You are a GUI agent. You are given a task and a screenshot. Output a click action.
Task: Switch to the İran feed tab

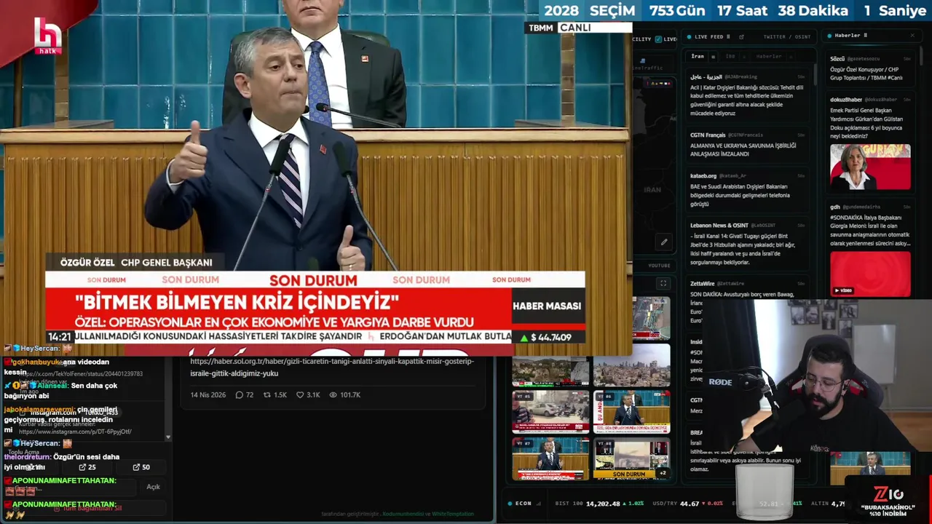(698, 56)
